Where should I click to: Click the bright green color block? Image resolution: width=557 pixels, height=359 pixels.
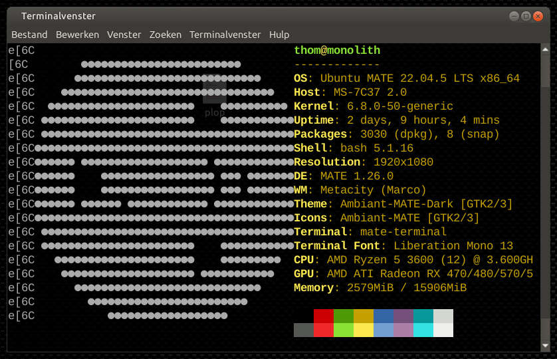tap(344, 330)
